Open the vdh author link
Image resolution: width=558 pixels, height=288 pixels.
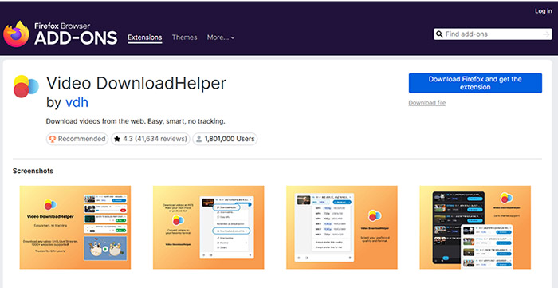[77, 103]
